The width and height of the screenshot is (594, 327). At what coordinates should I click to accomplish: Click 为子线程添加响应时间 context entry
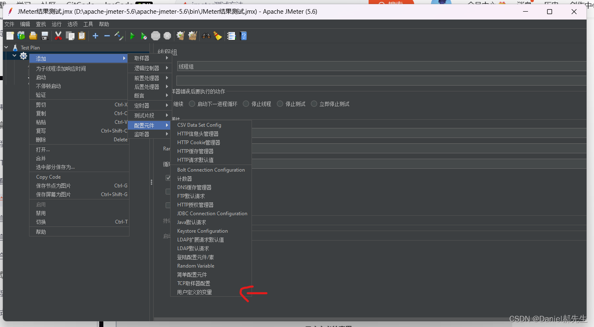point(79,69)
